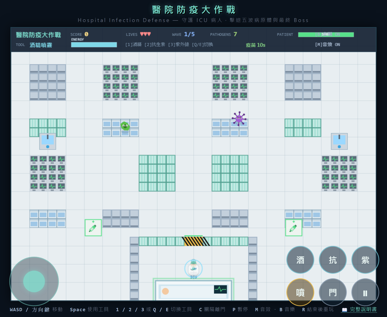Click the purple virus pathogen
387x317 pixels.
tap(239, 118)
